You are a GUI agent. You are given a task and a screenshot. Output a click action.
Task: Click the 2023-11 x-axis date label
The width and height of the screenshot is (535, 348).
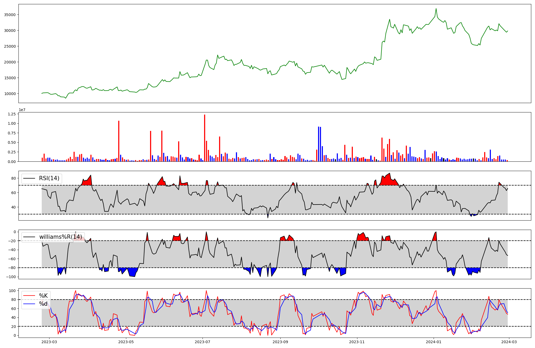357,342
